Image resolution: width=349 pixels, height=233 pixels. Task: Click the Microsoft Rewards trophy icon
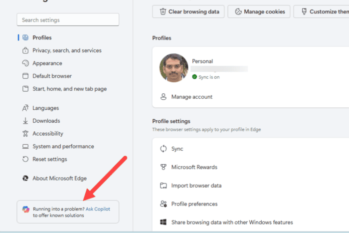(x=164, y=167)
